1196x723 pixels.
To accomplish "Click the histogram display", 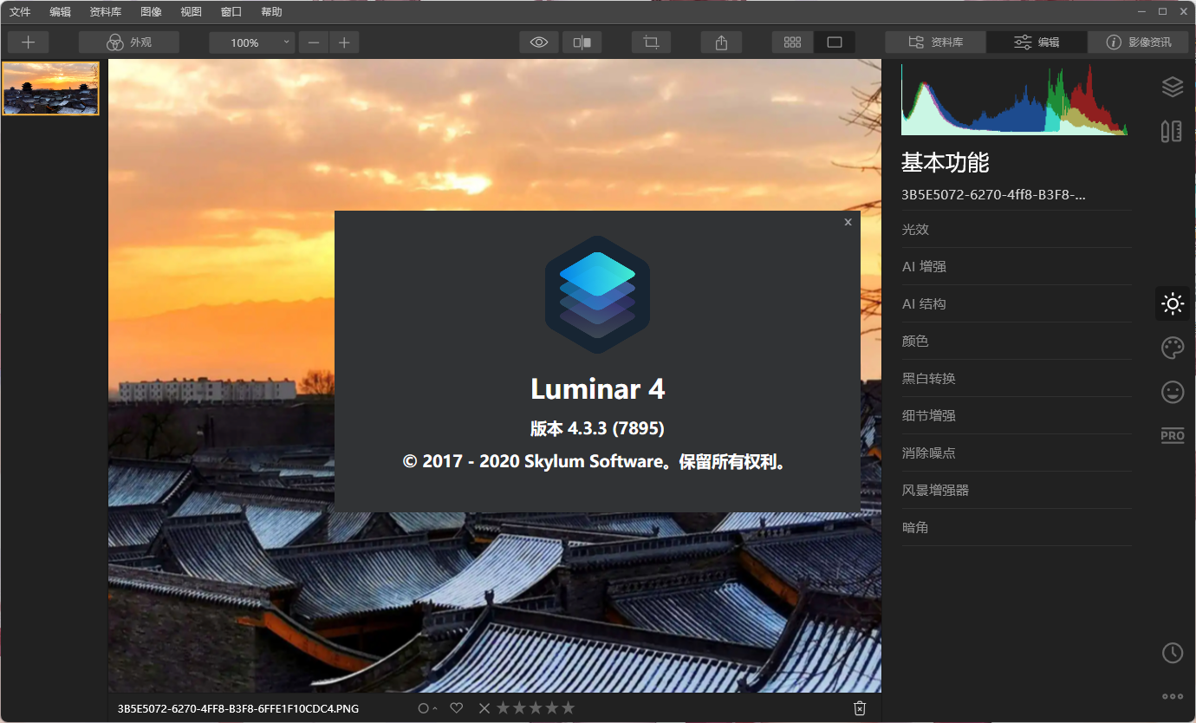I will [1015, 100].
